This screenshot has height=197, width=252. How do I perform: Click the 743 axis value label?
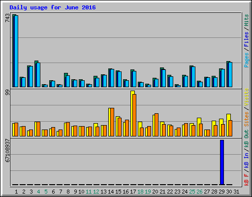pos(7,18)
